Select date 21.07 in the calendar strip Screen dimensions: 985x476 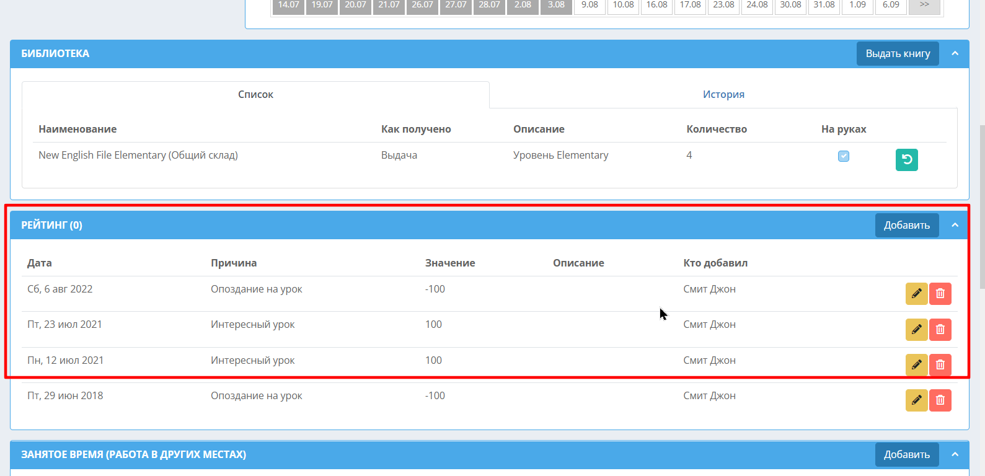click(x=389, y=6)
